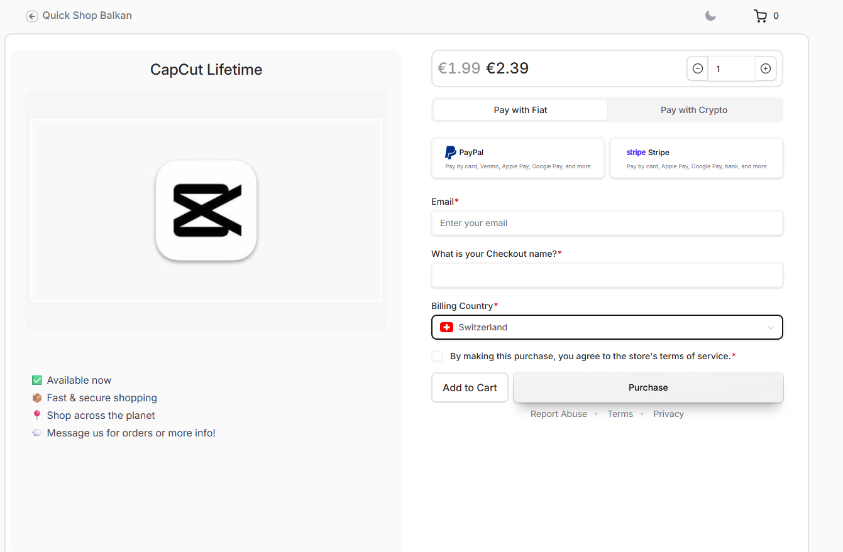
Task: Click the Available now text
Action: [79, 380]
